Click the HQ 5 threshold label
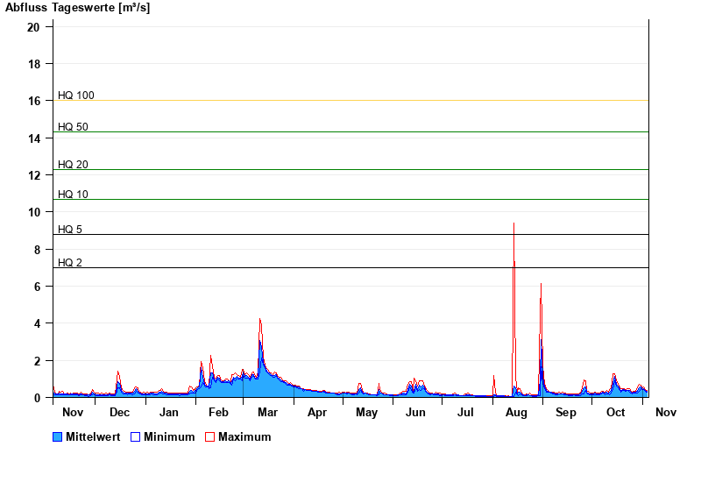The image size is (701, 482). 70,230
